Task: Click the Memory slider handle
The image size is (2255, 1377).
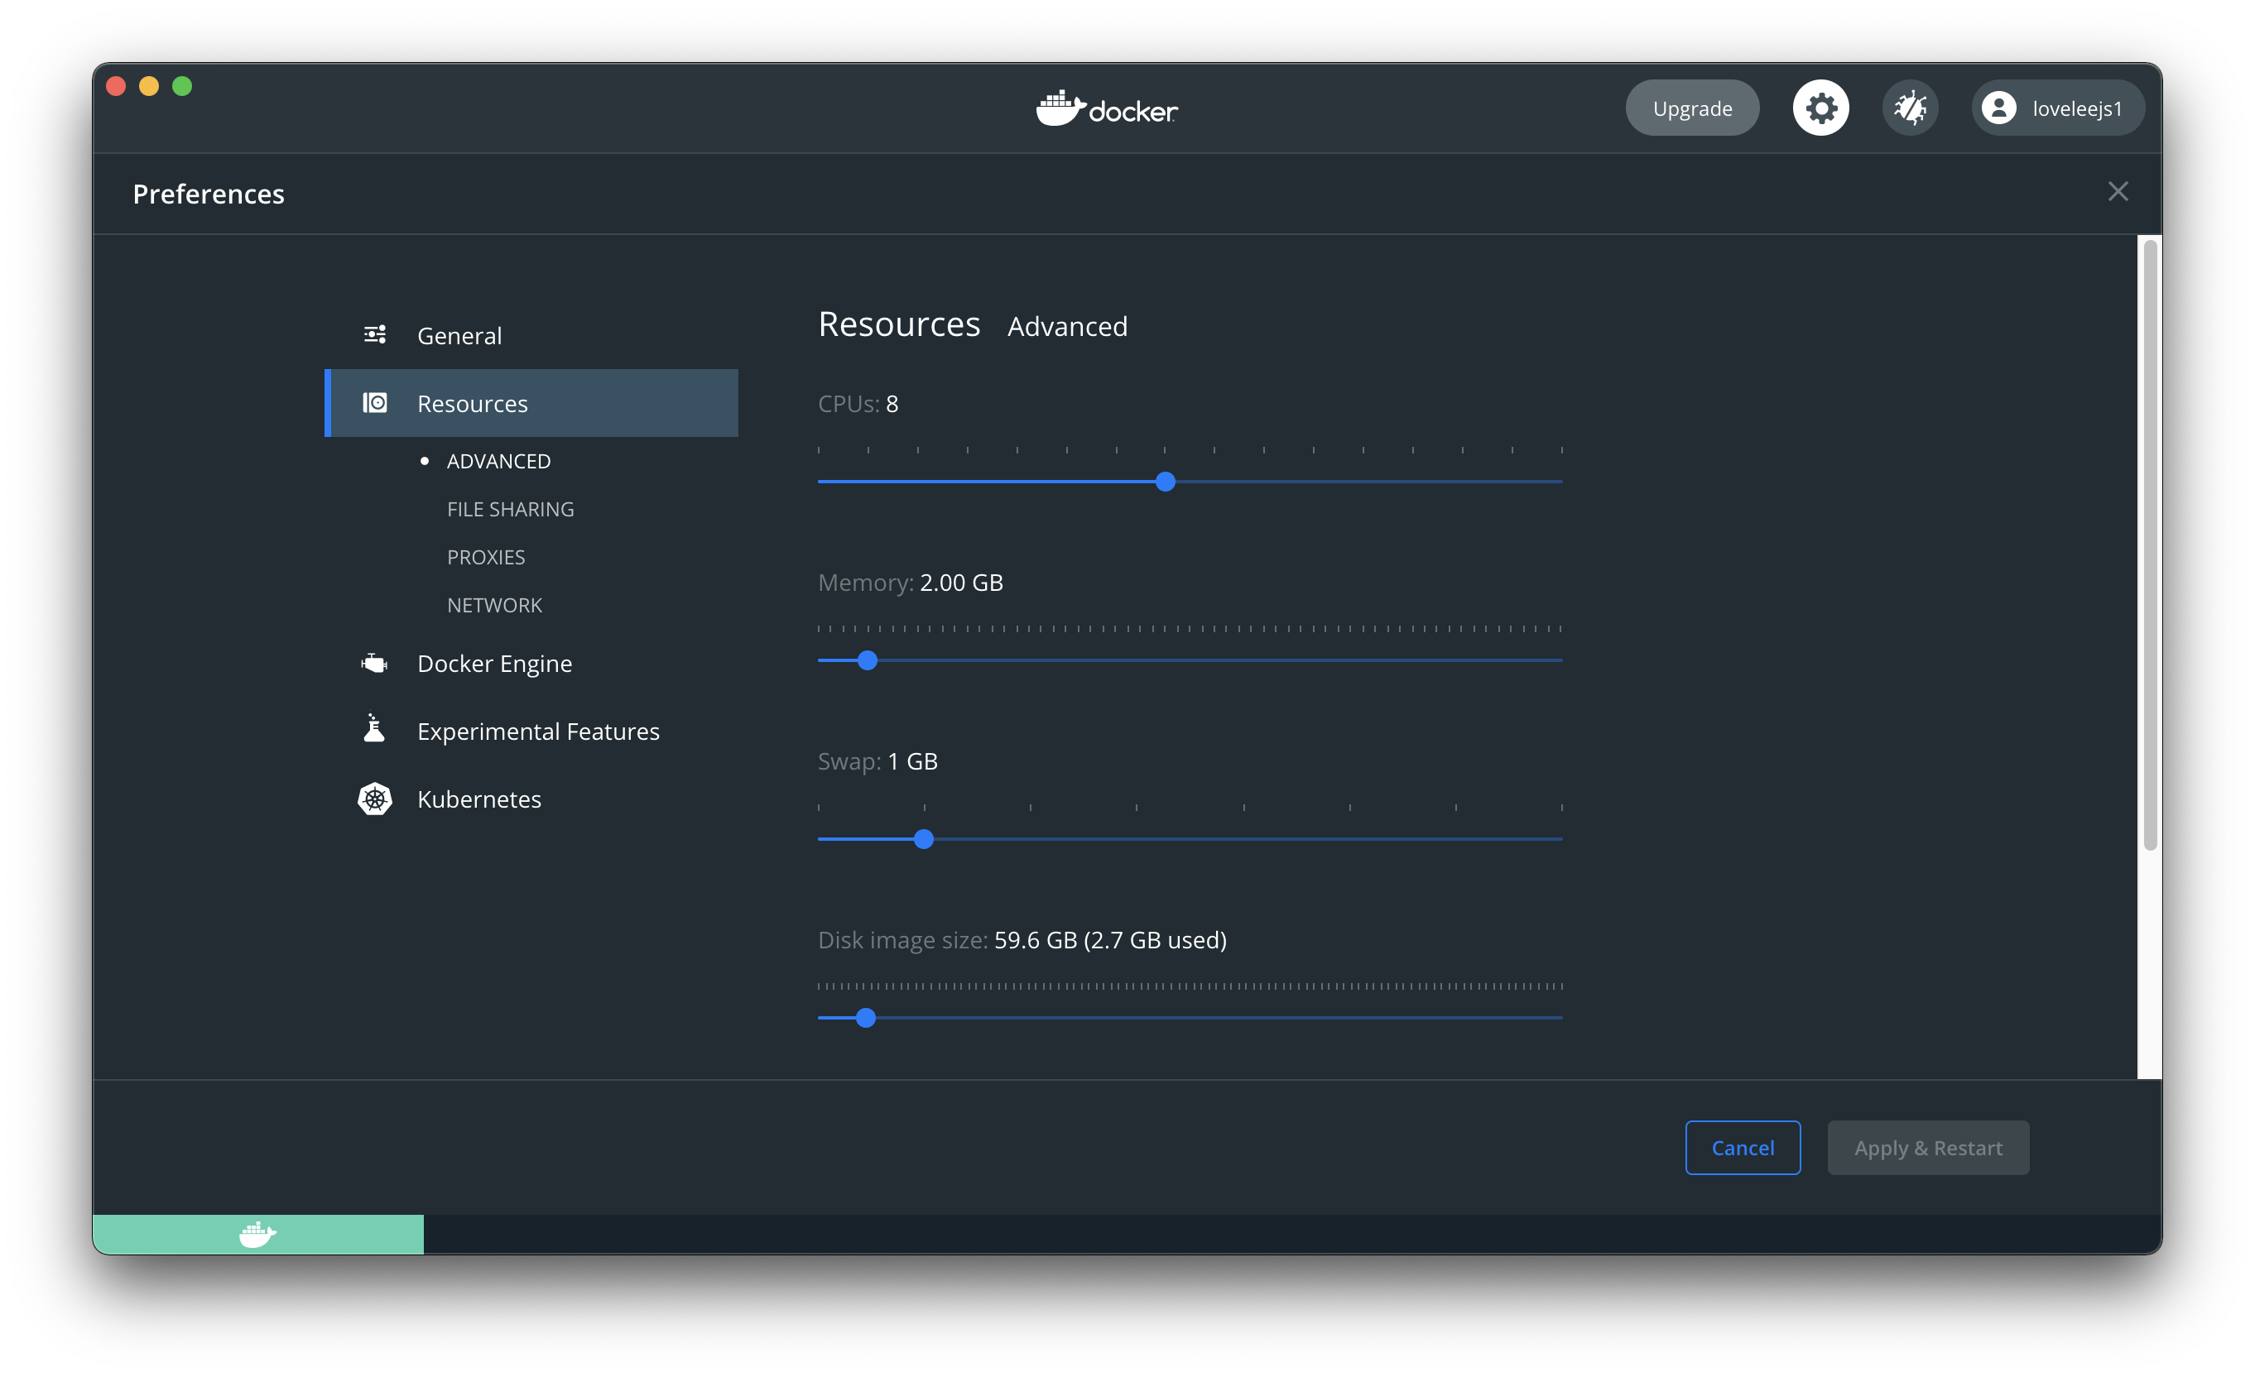Action: 868,660
